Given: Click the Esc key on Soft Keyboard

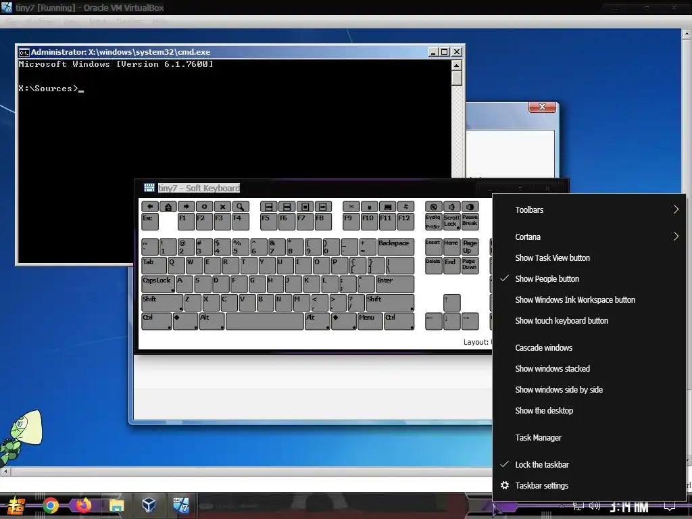Looking at the screenshot, I should coord(150,222).
